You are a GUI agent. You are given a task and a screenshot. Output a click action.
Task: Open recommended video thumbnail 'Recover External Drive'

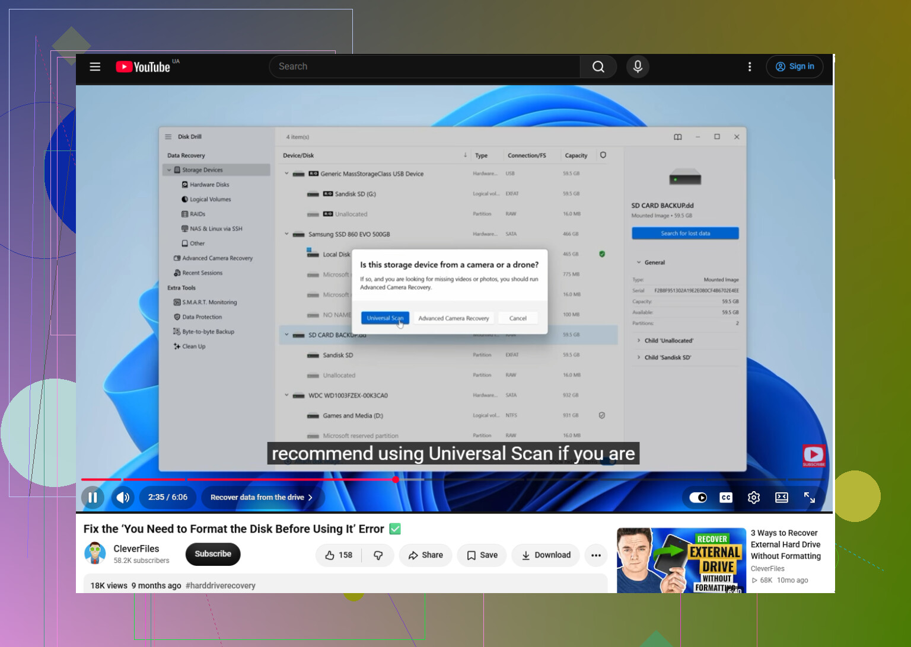(681, 560)
